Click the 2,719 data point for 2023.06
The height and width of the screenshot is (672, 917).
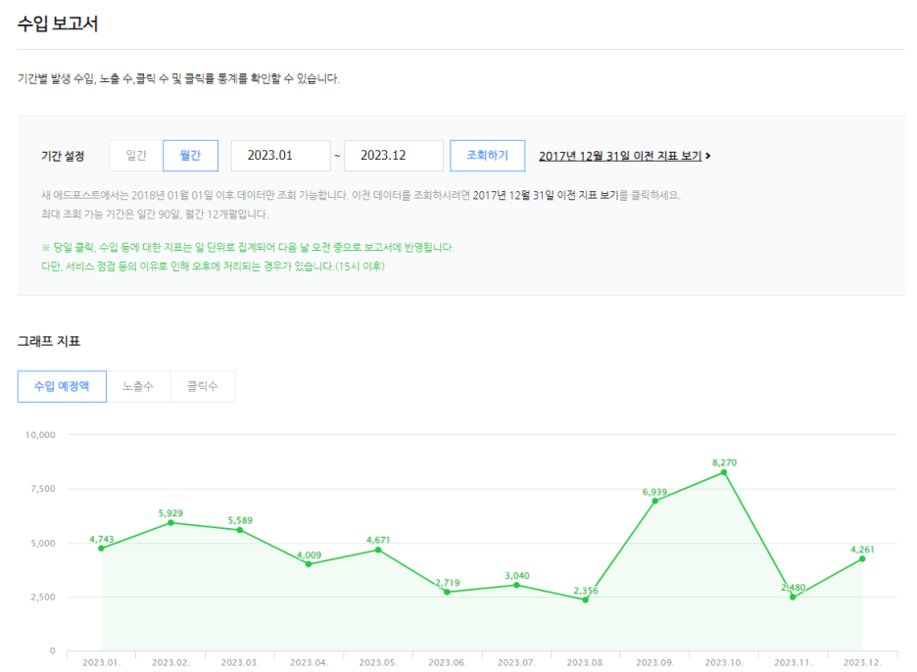point(448,592)
